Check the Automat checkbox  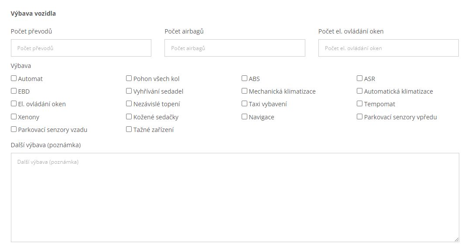(x=14, y=78)
